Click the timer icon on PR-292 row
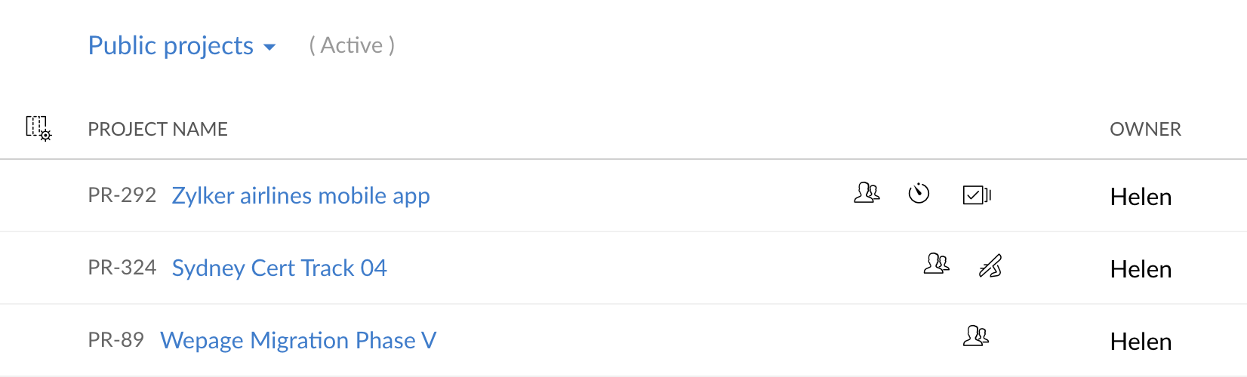1247x377 pixels. [919, 194]
